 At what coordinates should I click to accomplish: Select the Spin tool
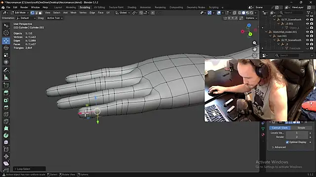(x=6, y=135)
